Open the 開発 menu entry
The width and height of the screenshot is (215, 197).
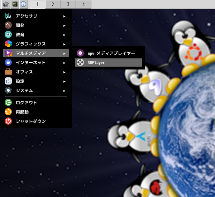[x=36, y=25]
